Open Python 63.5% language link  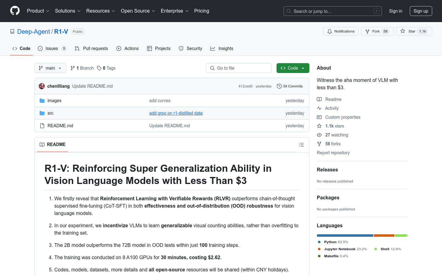click(x=333, y=242)
